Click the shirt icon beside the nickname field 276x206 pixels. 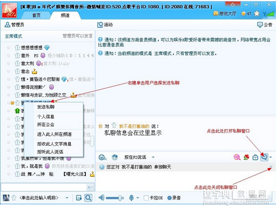pyautogui.click(x=14, y=198)
